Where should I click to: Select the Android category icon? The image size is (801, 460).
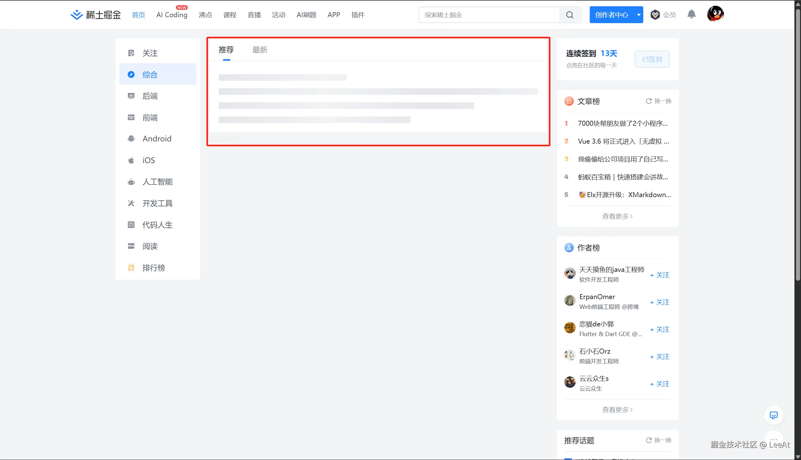tap(131, 139)
